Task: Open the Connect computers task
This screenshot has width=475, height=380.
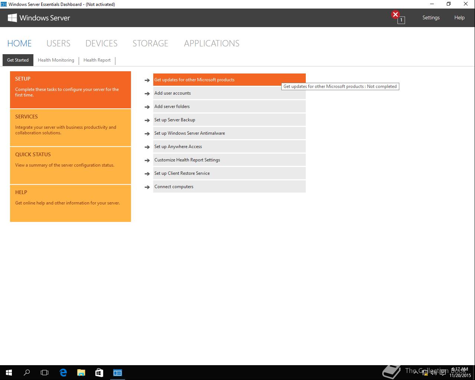Action: [229, 187]
